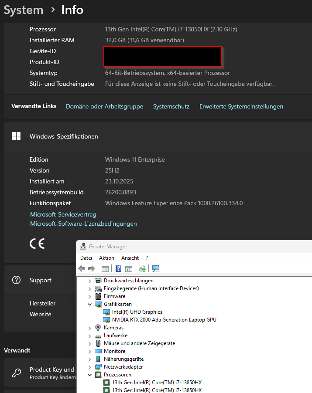This screenshot has height=393, width=312.
Task: Select the Intel(R) UHD Graphics entry
Action: click(x=137, y=312)
